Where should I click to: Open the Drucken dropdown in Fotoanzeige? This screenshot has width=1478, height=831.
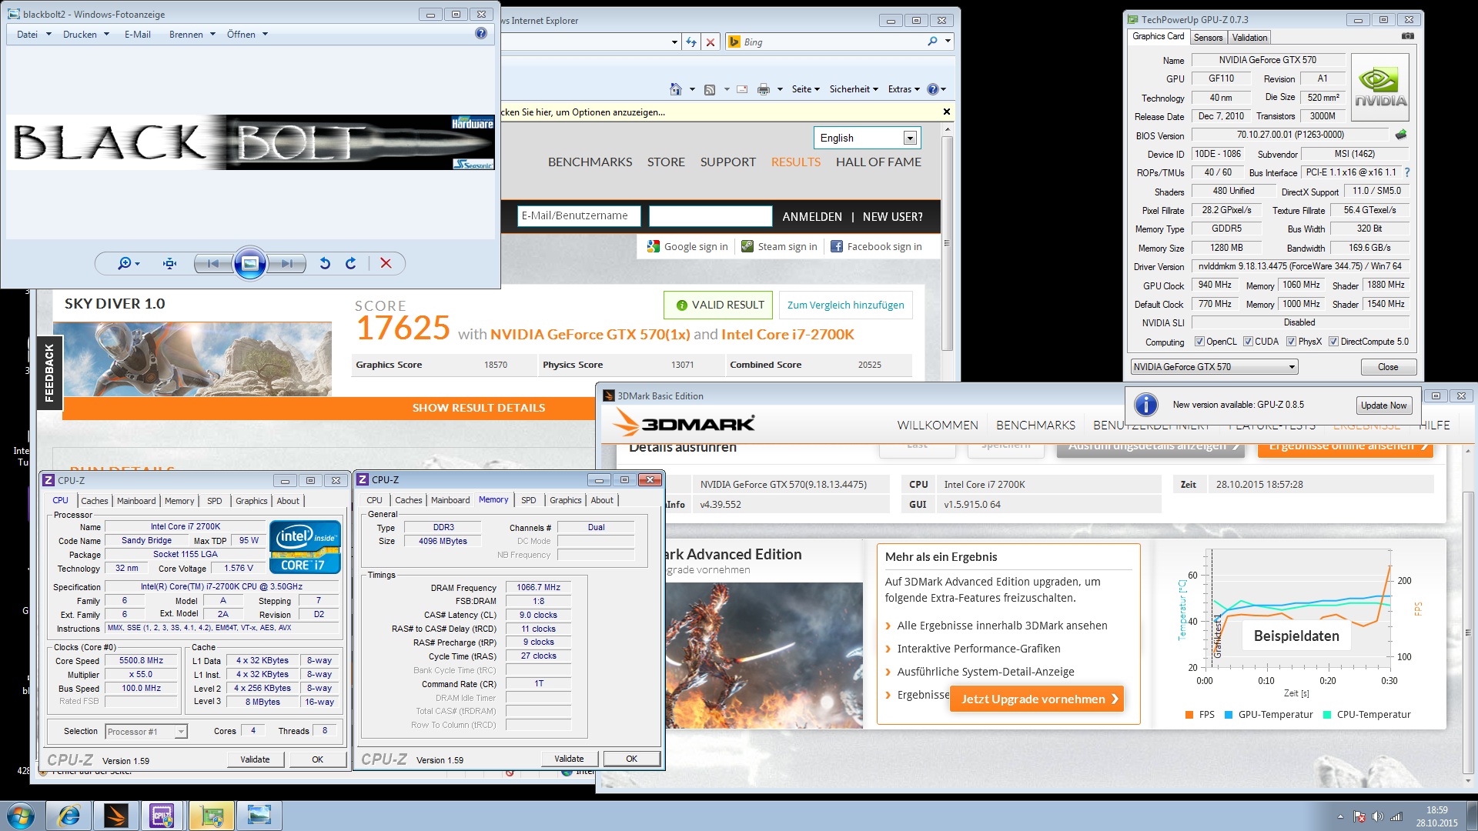[x=86, y=35]
